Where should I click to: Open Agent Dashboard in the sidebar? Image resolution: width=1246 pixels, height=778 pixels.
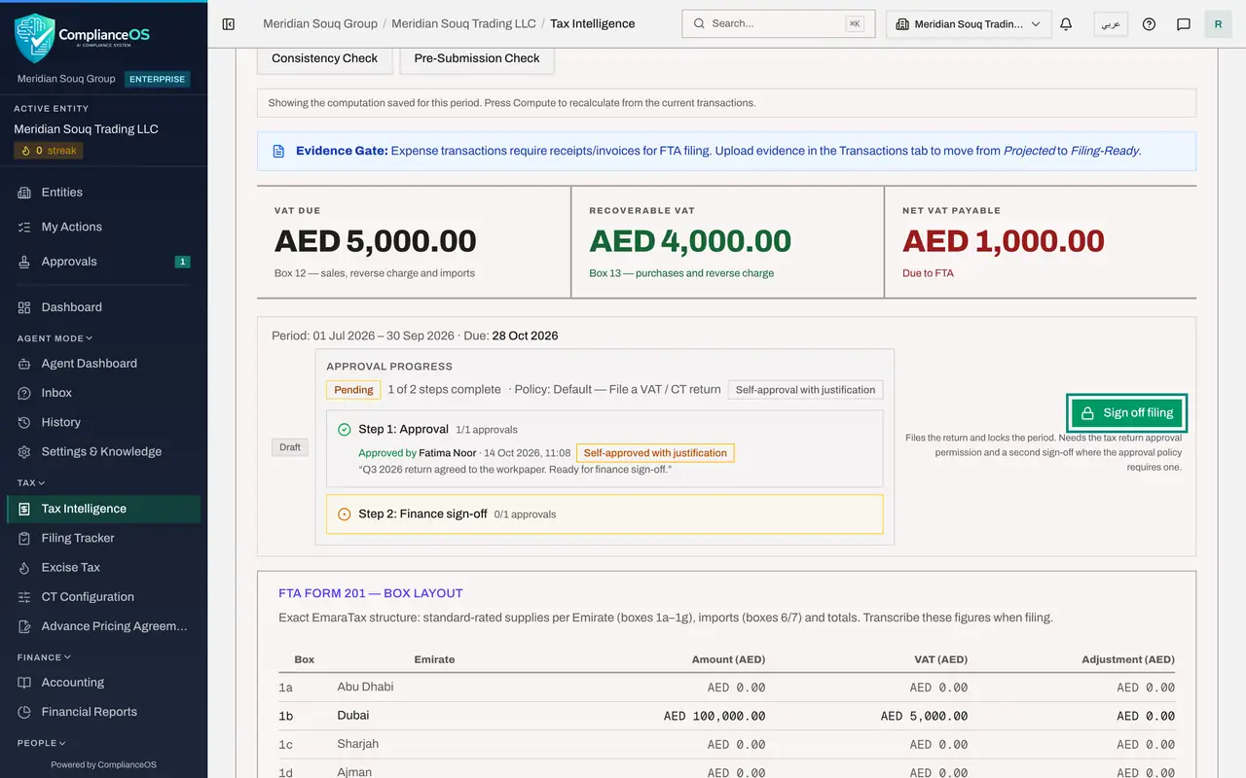(x=103, y=364)
